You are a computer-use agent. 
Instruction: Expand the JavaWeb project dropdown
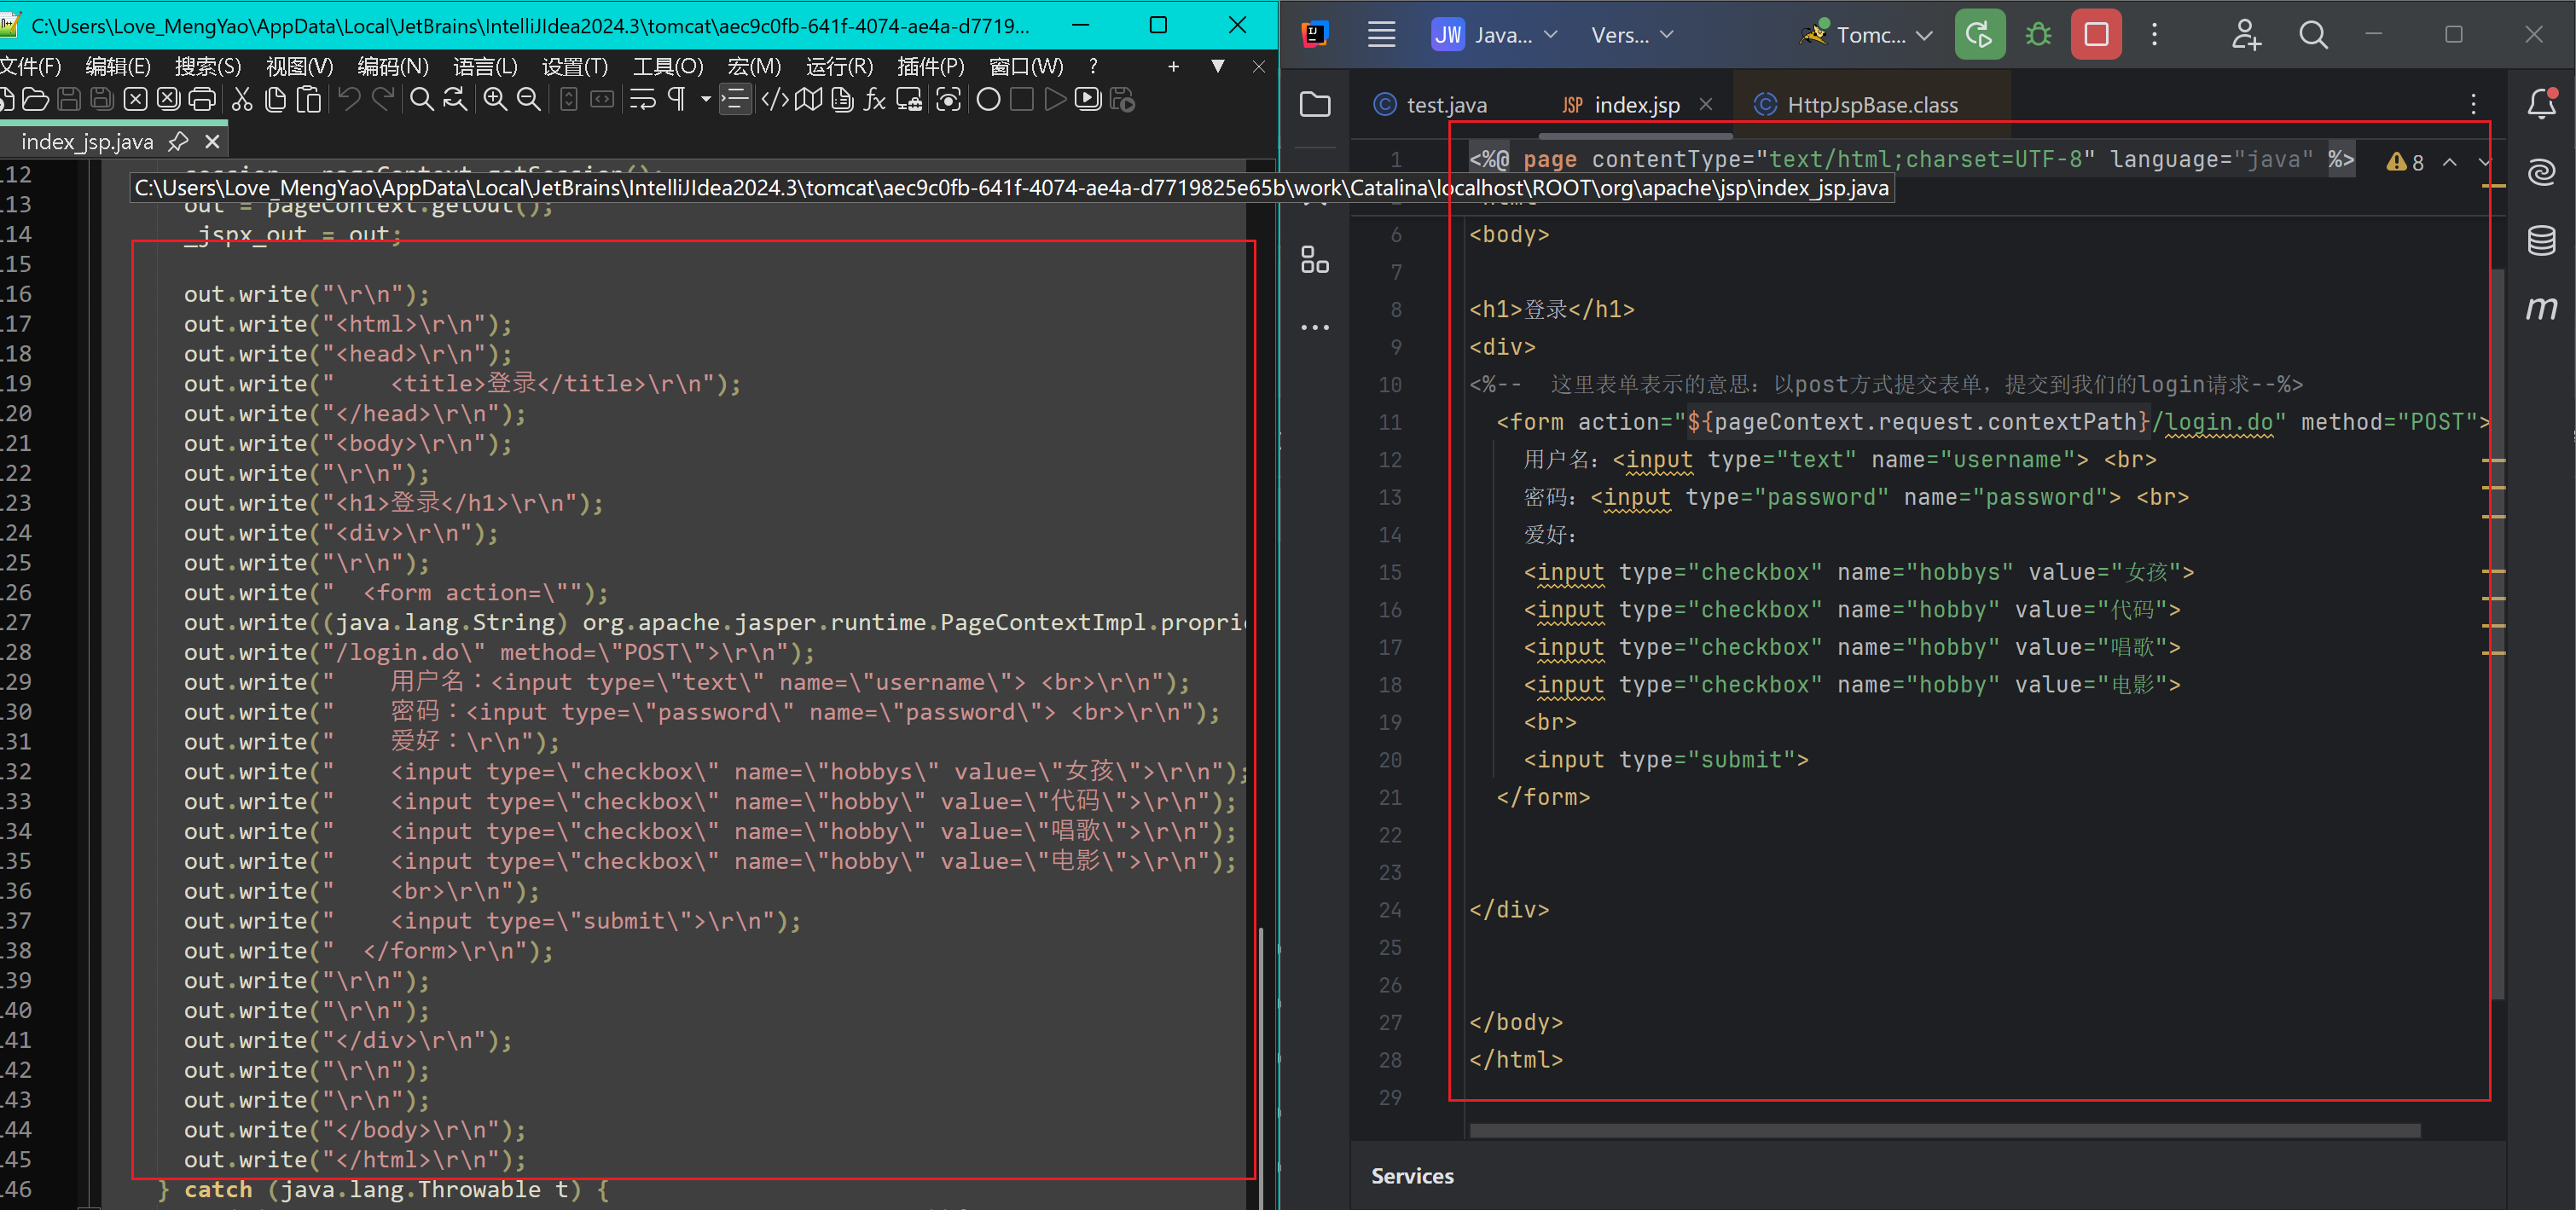(1495, 35)
